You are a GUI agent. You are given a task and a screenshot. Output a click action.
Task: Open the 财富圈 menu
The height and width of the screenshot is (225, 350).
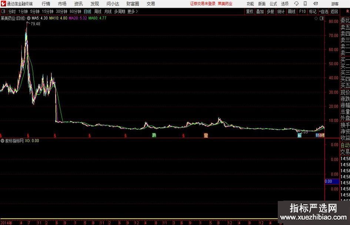coord(133,4)
